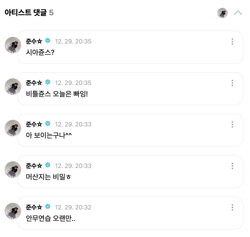Select the small profile avatar in the header

tap(222, 13)
